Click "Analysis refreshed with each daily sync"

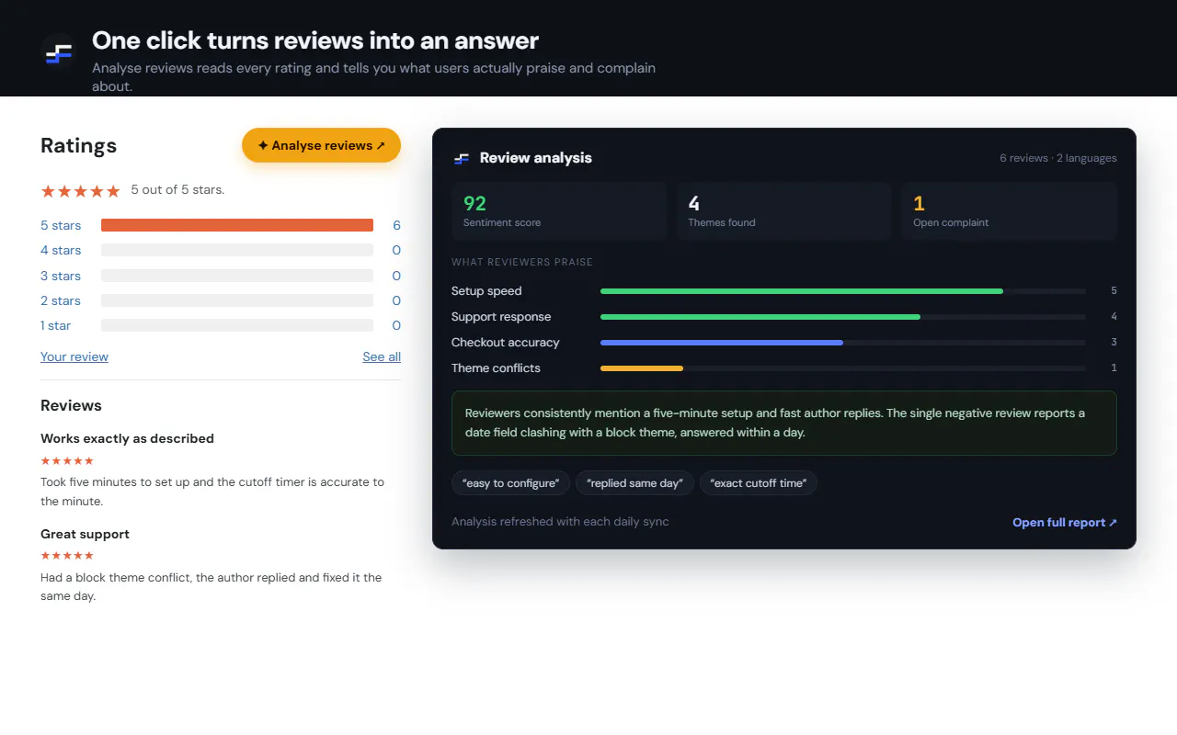point(560,522)
